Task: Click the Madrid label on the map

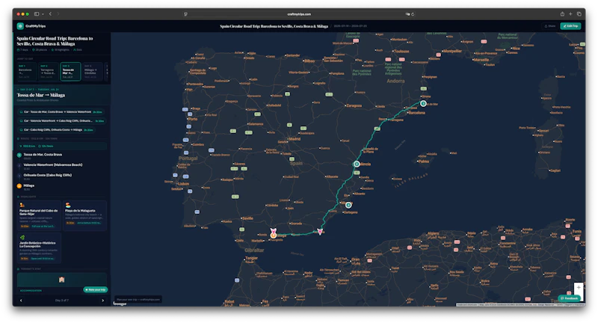Action: 294,139
